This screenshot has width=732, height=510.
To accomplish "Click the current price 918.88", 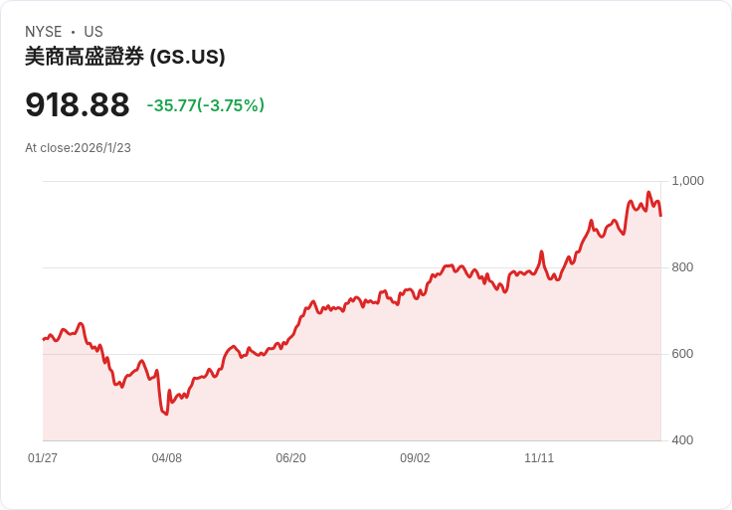I will (78, 105).
